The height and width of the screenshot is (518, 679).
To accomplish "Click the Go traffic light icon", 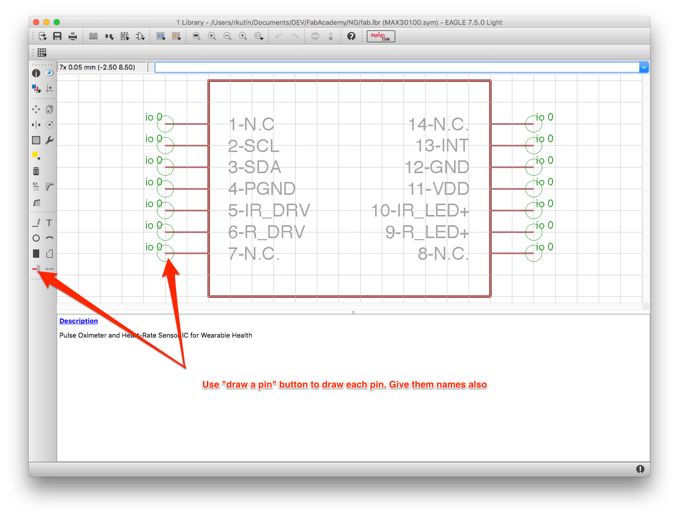I will (x=331, y=36).
